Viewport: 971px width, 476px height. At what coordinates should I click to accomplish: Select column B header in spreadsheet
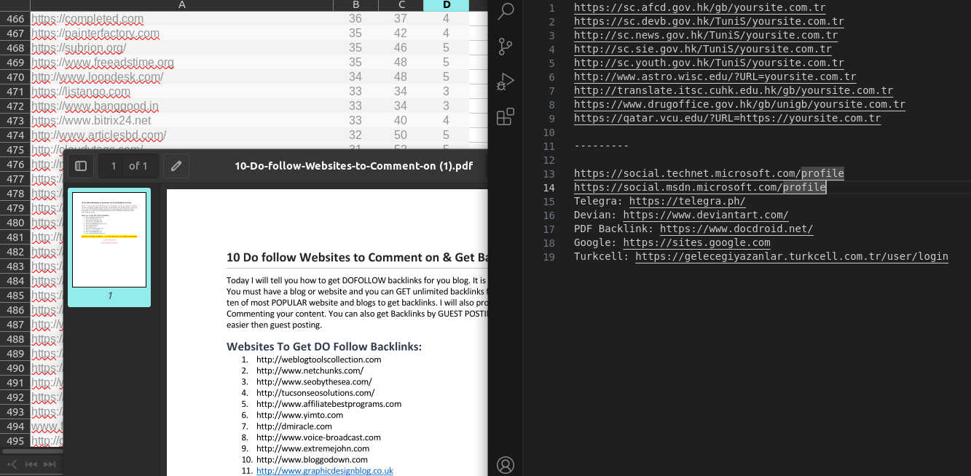point(355,5)
